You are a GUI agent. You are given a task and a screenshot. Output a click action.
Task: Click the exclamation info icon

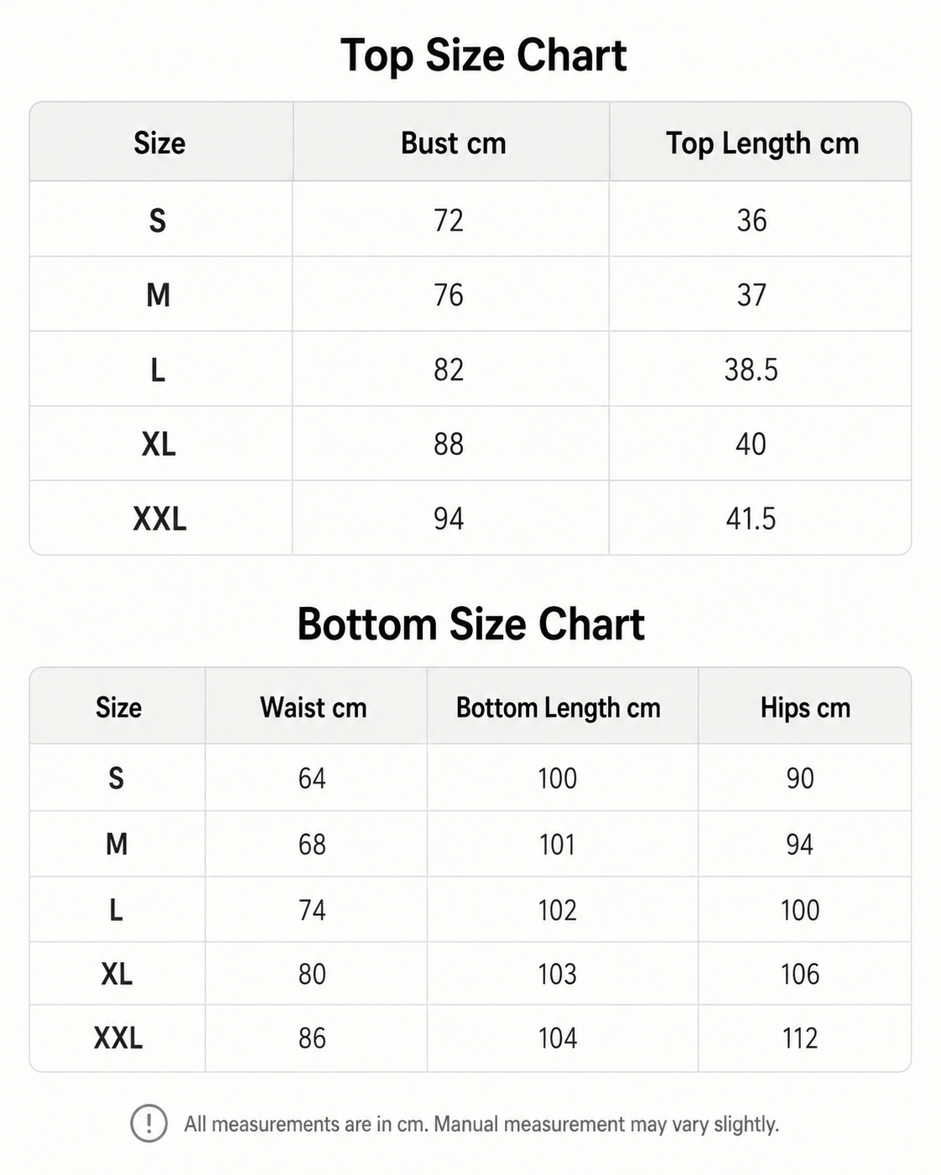(x=149, y=1123)
